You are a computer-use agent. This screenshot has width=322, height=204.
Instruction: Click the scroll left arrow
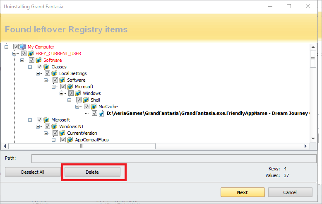(5, 146)
